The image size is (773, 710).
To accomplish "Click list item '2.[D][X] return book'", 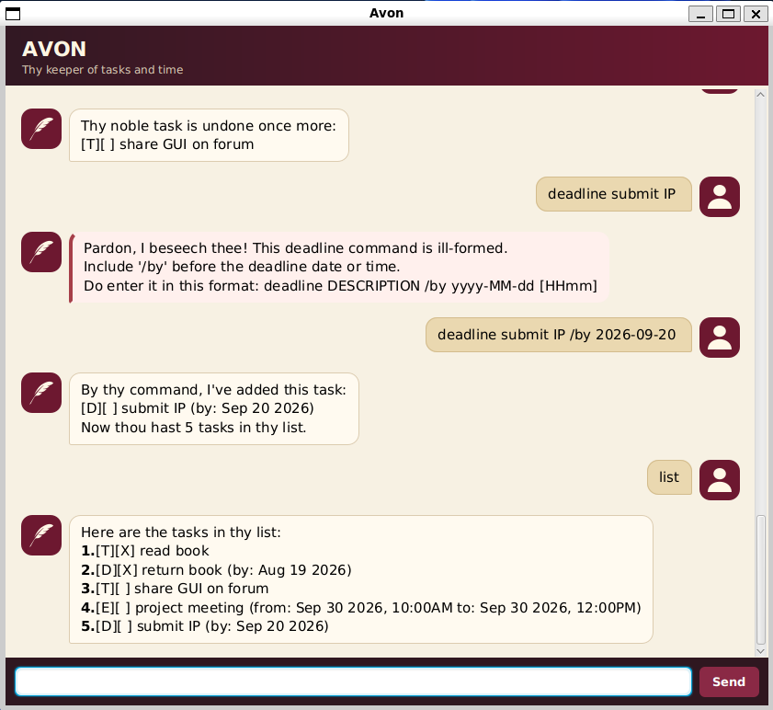I will click(216, 570).
